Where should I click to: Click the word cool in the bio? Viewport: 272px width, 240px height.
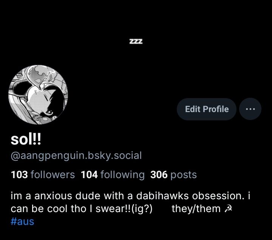click(57, 209)
